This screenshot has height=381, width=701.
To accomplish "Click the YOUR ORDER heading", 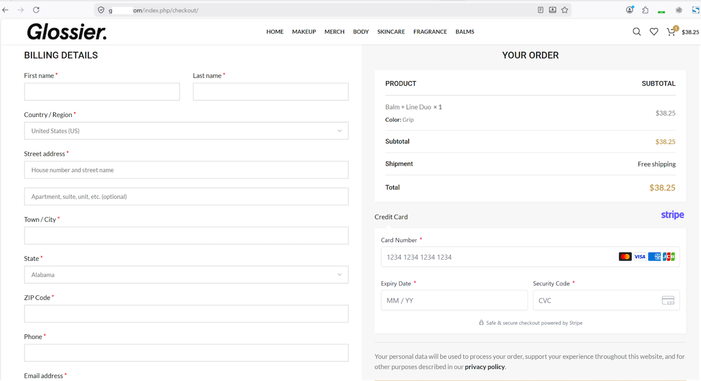I will (530, 55).
